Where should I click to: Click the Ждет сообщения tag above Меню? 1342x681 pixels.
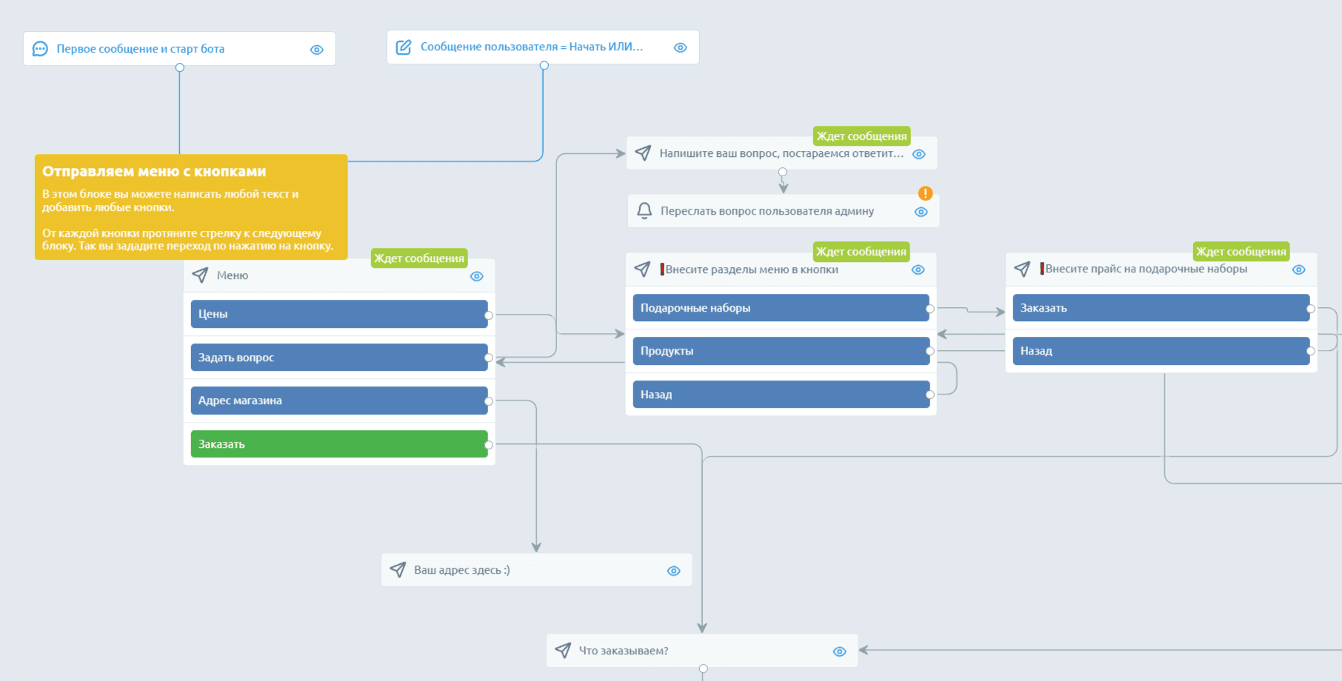(x=419, y=258)
